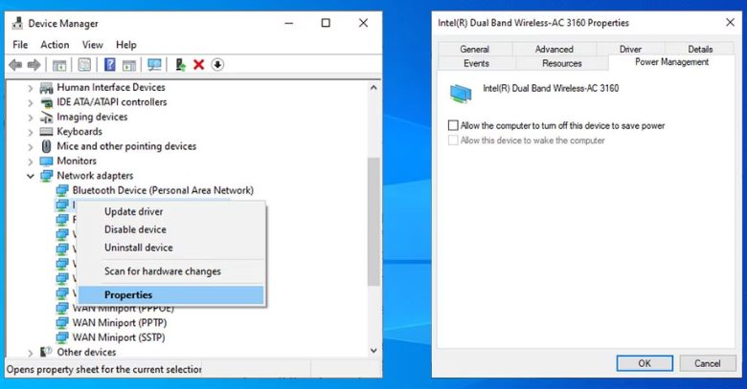Screen dimensions: 747x389
Task: Click the update device driver toolbar icon
Action: 180,65
